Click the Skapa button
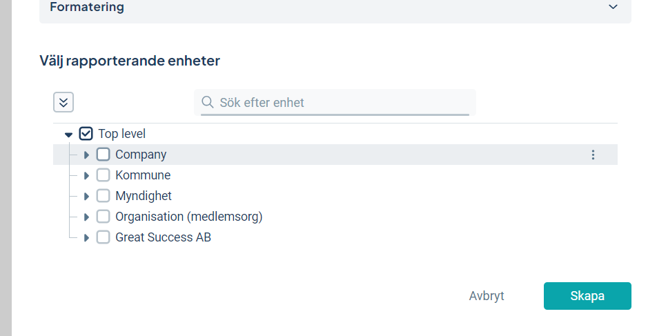The height and width of the screenshot is (336, 657). (x=587, y=296)
